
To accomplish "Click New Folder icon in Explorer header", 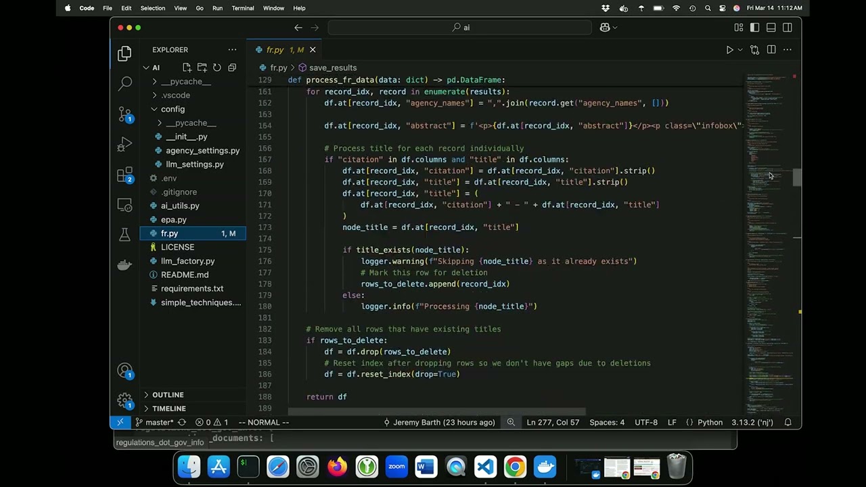I will (202, 68).
